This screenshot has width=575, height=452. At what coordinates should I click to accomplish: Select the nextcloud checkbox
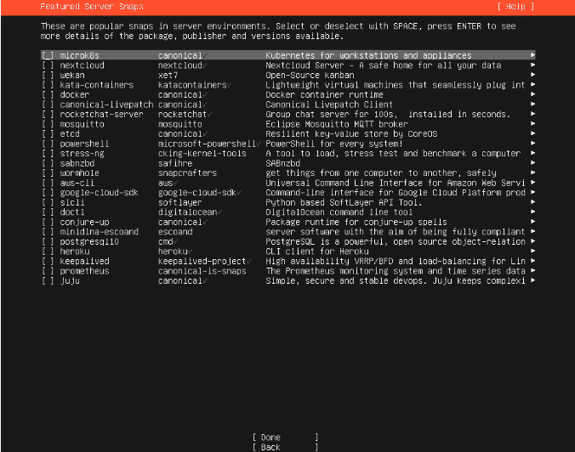[x=48, y=65]
